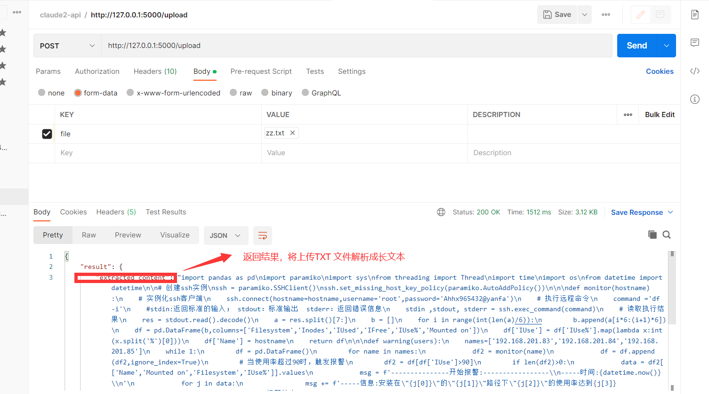Viewport: 709px width, 394px height.
Task: Switch to response Headers (5) tab
Action: 116,212
